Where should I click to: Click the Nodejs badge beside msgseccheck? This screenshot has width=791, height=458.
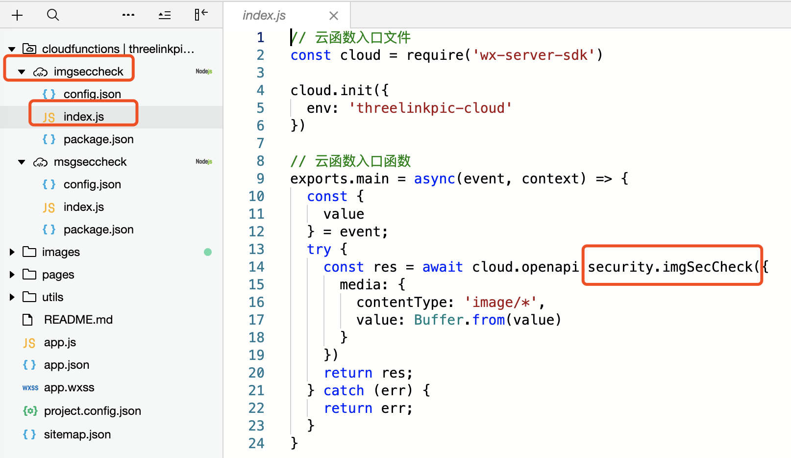tap(204, 162)
